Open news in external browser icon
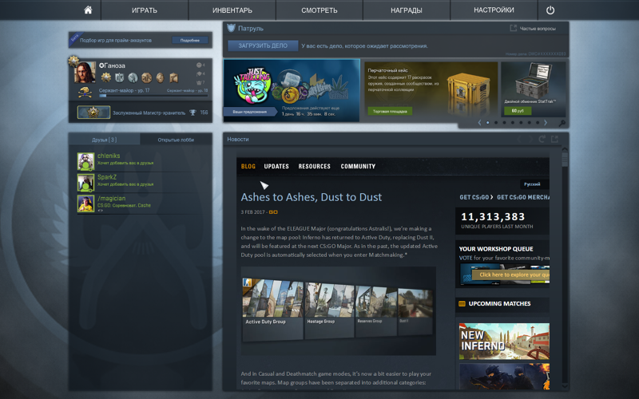The width and height of the screenshot is (639, 399). 554,139
